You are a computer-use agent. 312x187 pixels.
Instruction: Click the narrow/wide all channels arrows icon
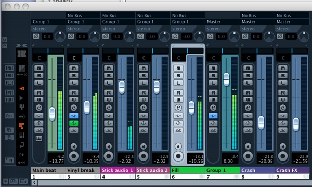tap(21, 45)
